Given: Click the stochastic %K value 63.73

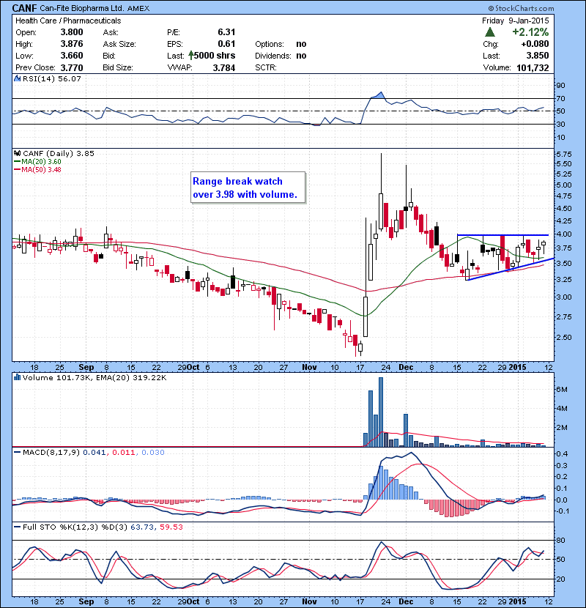Looking at the screenshot, I should 142,527.
